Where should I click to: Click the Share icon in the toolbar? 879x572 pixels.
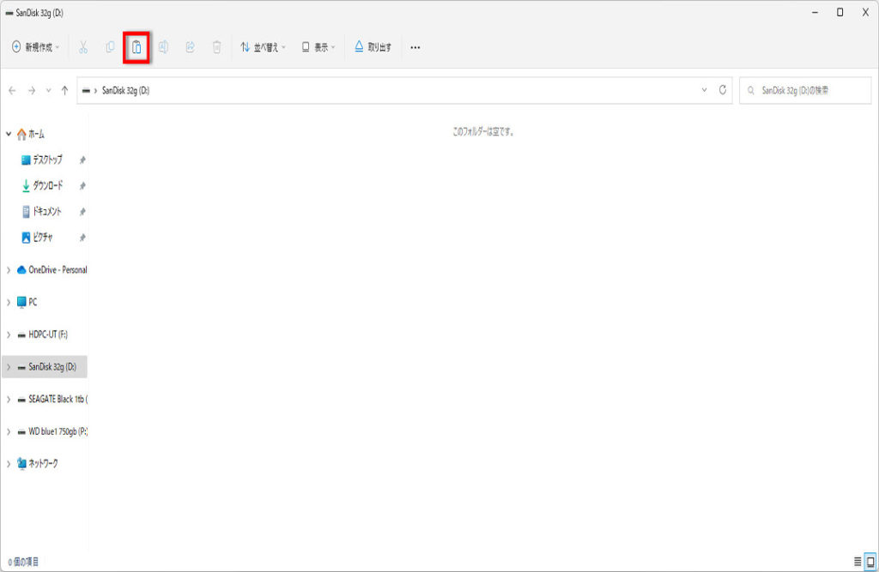(190, 47)
